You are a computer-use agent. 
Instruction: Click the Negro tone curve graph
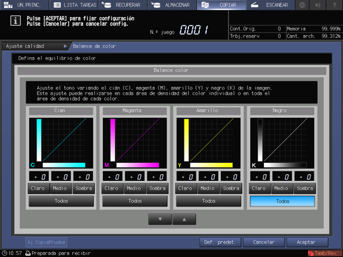click(282, 143)
